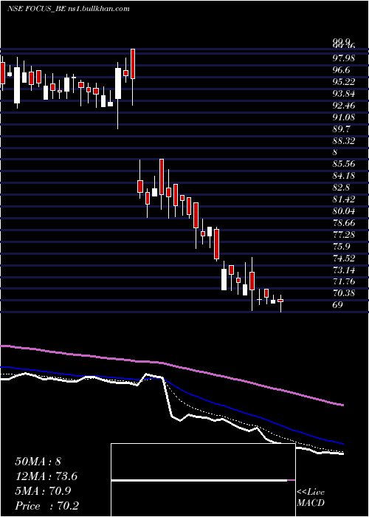Click the 88.32 price axis label
The width and height of the screenshot is (369, 517).
344,141
